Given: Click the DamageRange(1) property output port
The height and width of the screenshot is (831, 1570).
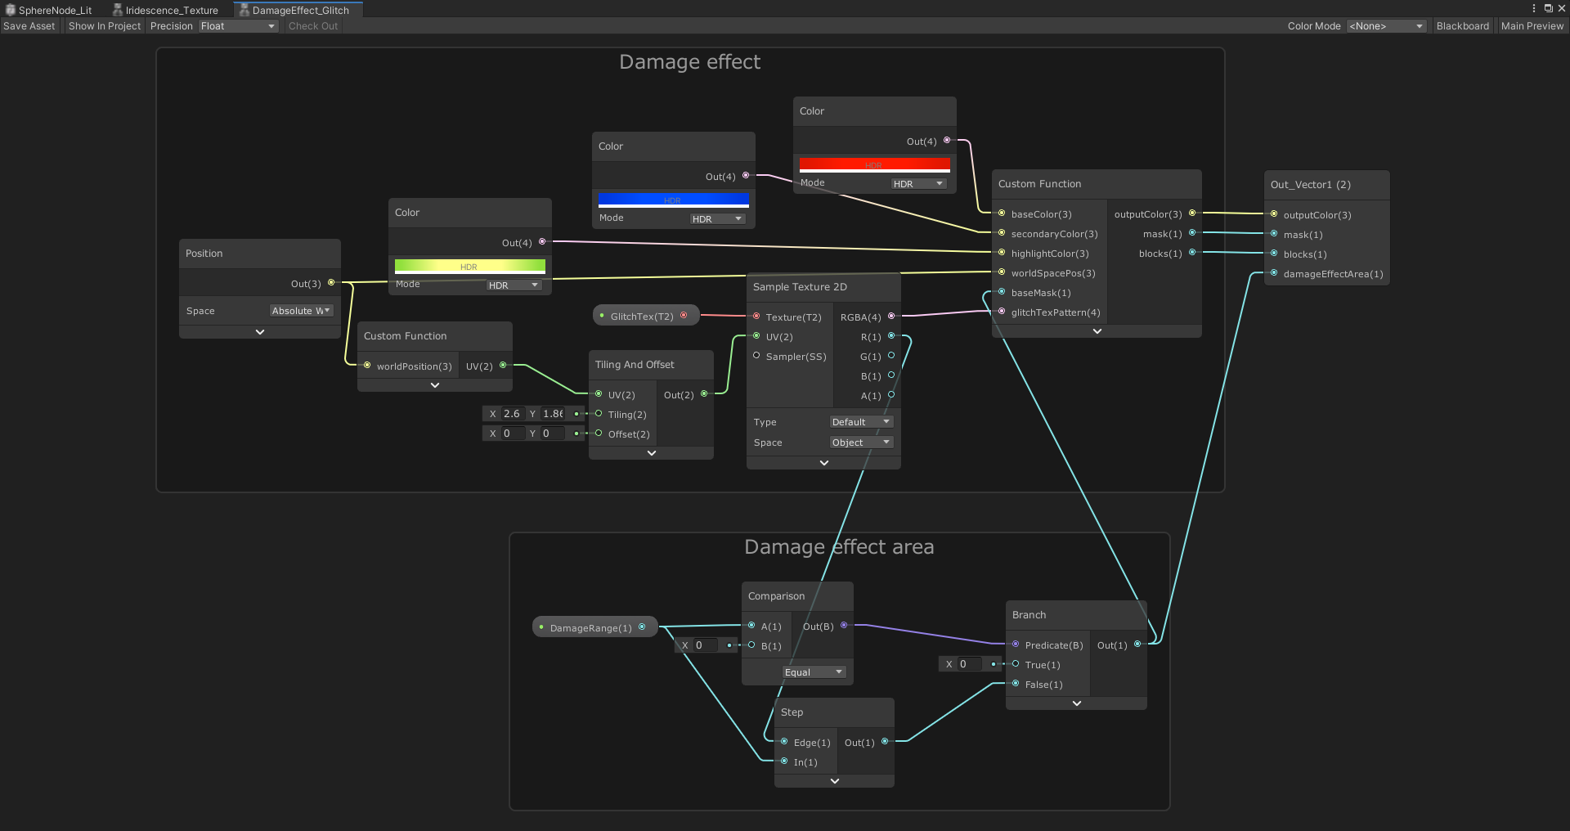Looking at the screenshot, I should 642,627.
